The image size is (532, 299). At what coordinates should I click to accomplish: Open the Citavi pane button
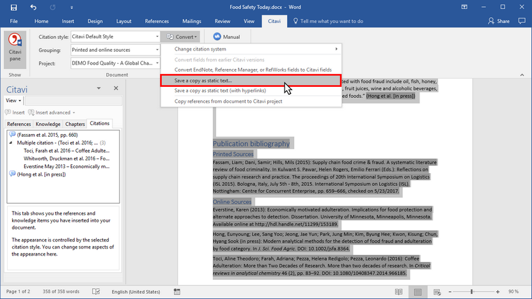(x=15, y=50)
